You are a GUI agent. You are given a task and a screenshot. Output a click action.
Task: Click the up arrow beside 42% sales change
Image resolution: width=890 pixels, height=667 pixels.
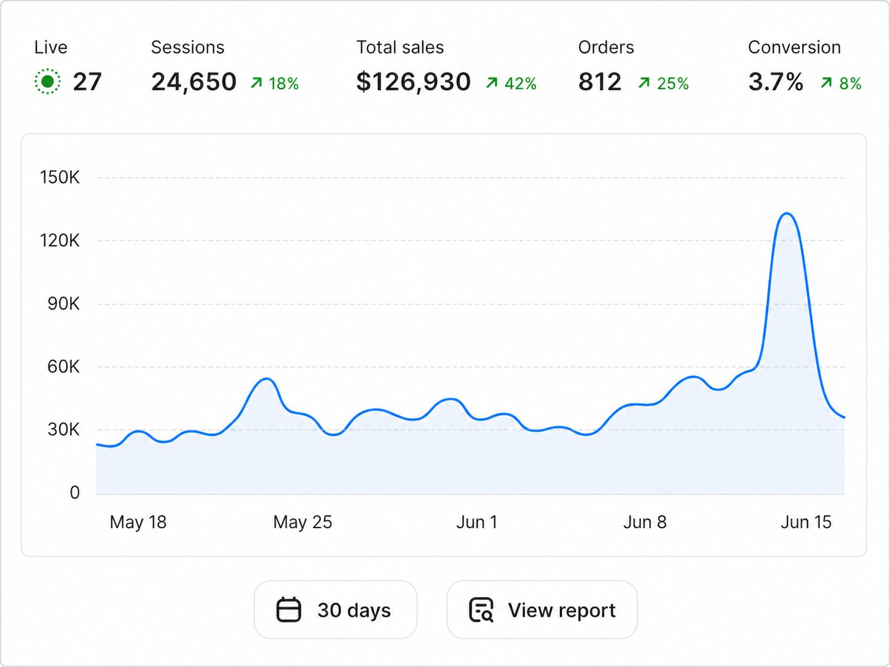point(492,83)
